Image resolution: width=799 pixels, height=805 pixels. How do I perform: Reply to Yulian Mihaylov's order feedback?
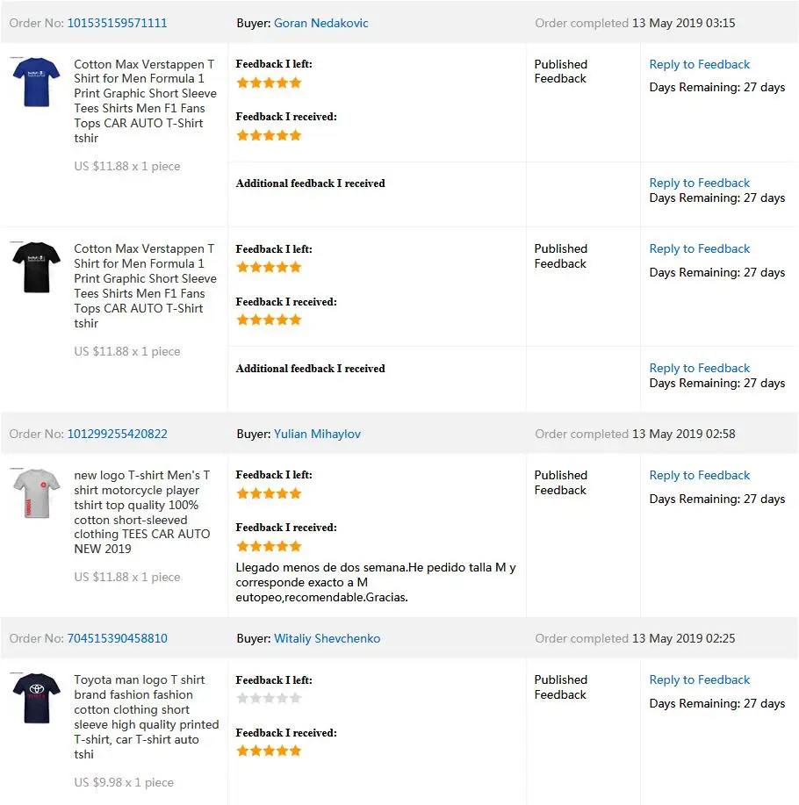699,475
